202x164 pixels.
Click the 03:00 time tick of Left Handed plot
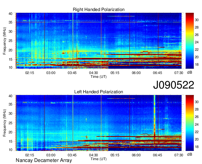[x=51, y=155]
